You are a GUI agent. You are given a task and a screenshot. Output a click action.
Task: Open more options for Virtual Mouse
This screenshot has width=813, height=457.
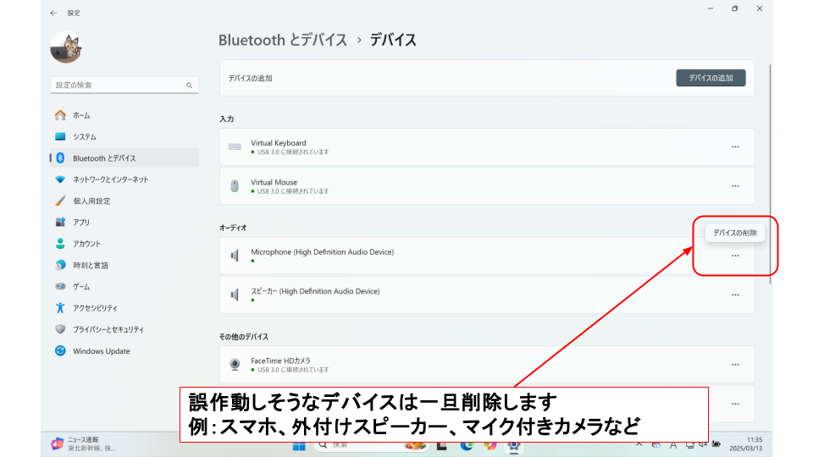click(735, 186)
